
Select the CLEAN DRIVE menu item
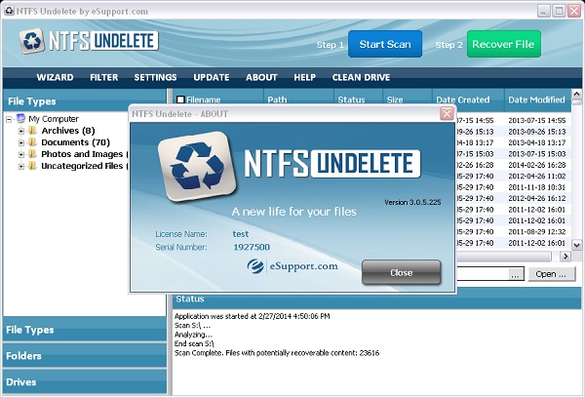coord(361,77)
